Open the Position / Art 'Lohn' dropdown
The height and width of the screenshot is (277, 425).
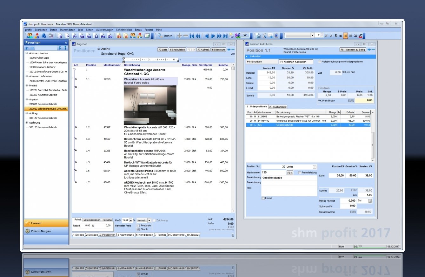coord(315,167)
